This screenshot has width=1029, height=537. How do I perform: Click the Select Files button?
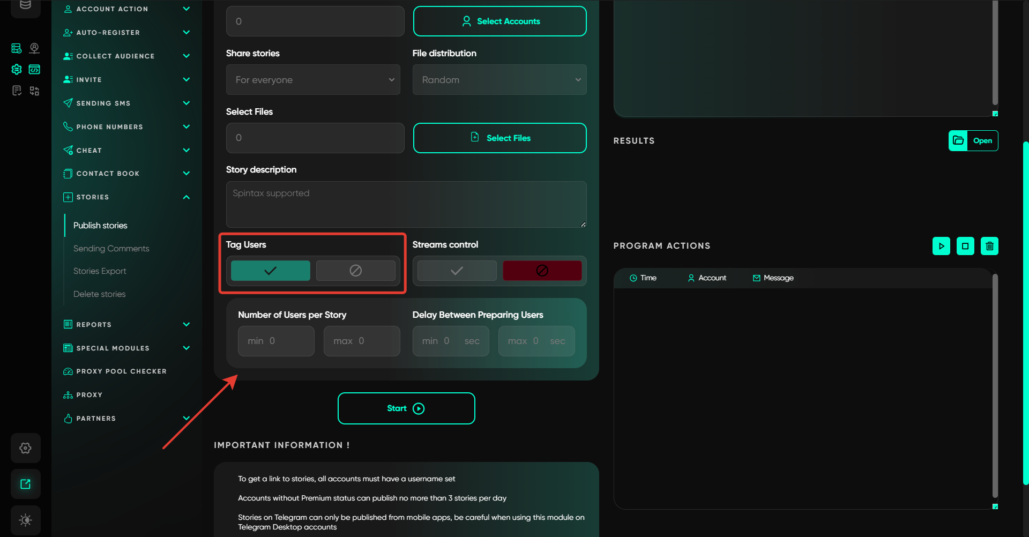499,138
